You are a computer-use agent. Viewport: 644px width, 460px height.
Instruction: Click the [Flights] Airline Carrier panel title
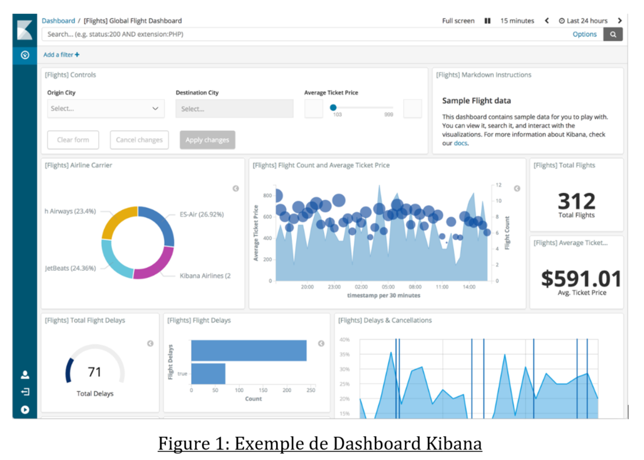point(79,165)
